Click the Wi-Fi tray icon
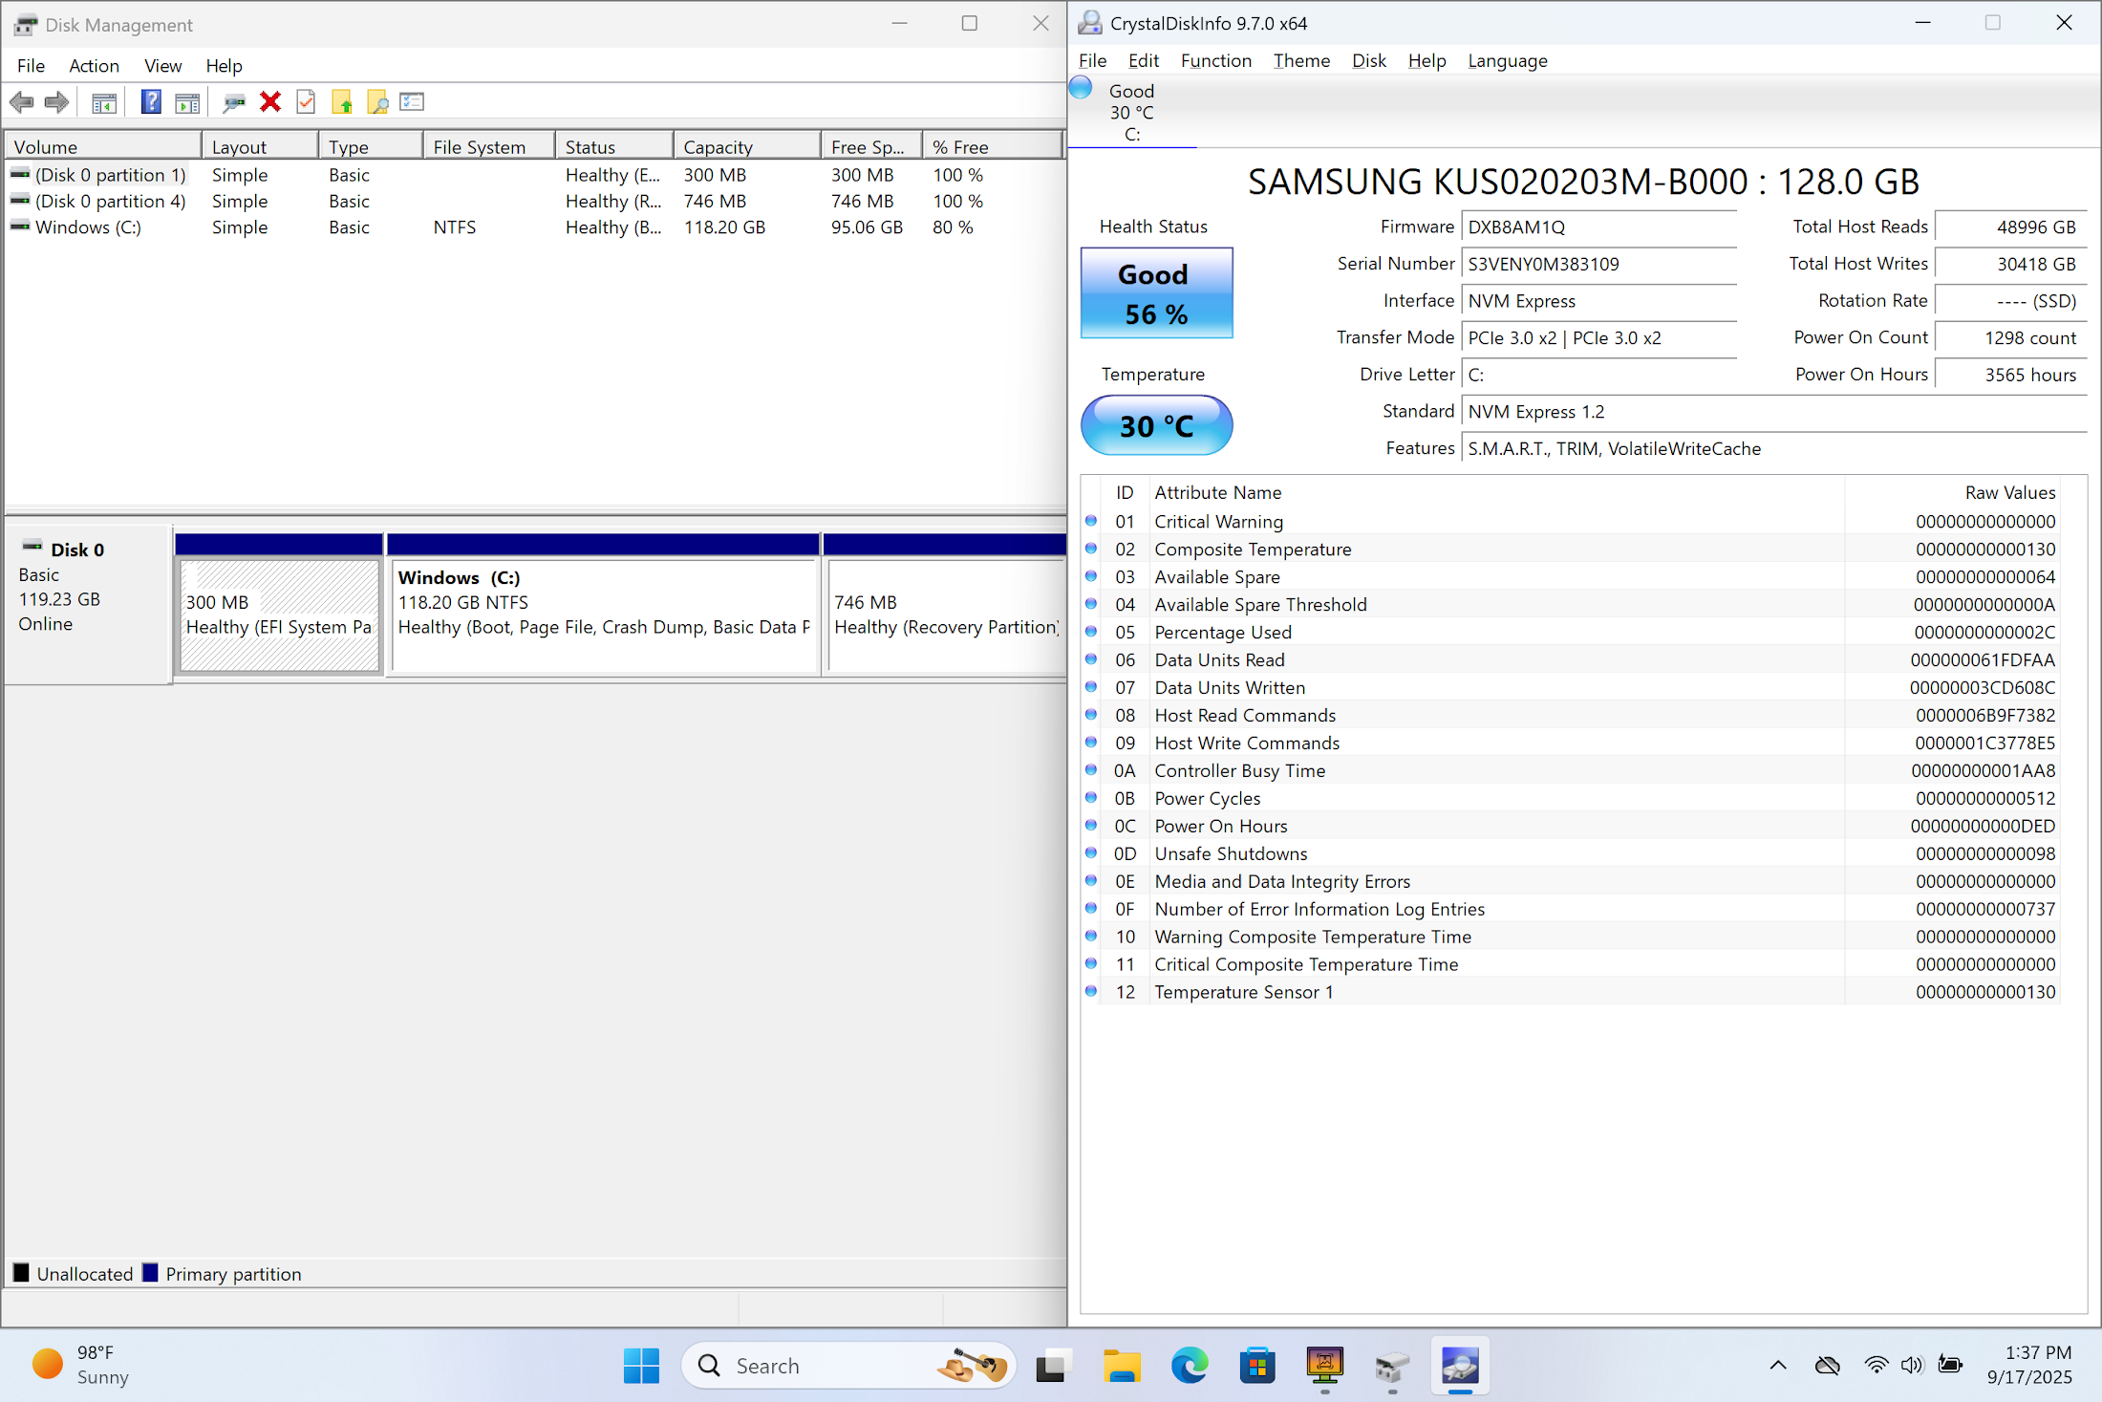 [x=1877, y=1365]
